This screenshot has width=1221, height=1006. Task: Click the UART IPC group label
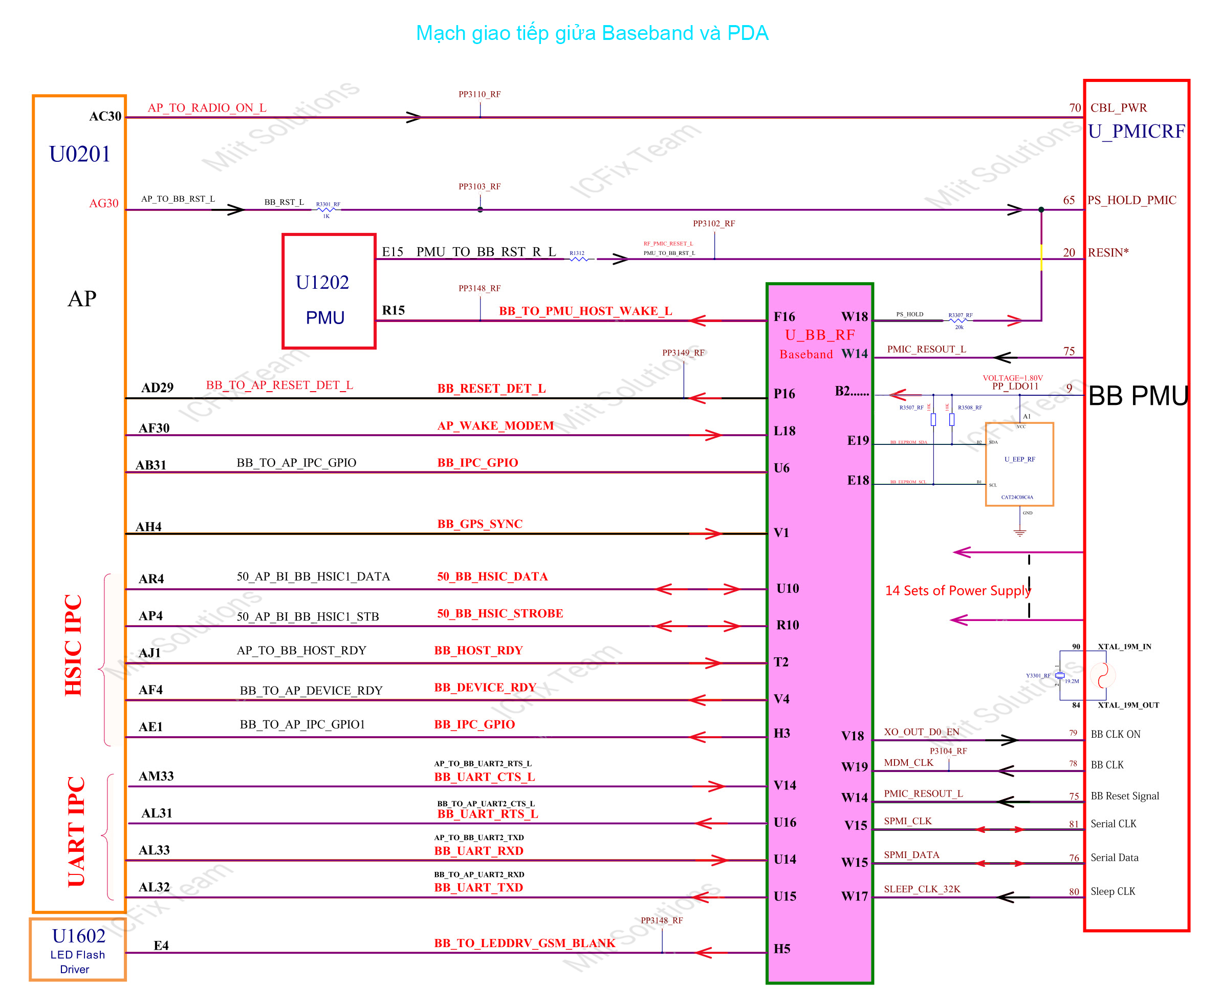tap(76, 831)
